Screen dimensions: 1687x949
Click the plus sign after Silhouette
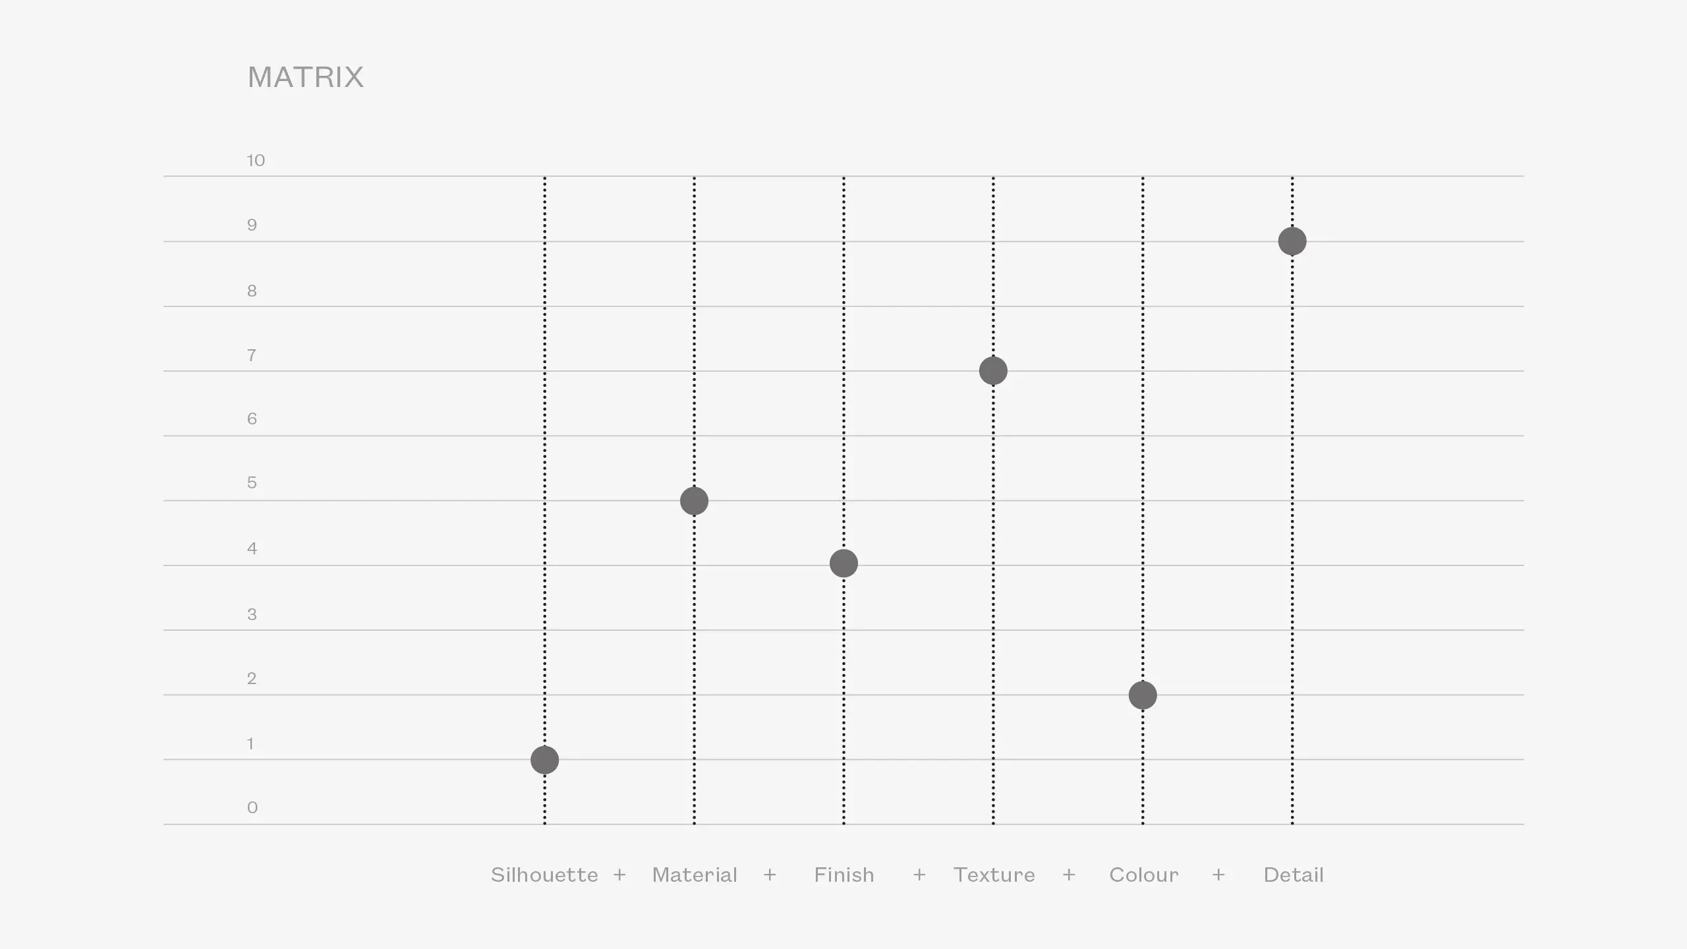pos(619,875)
